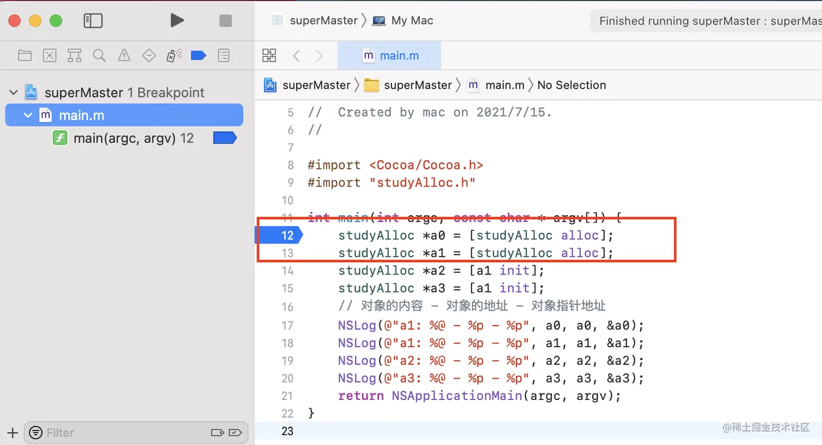The height and width of the screenshot is (445, 822).
Task: Disable the main(argc, argv) breakpoint indicator in navigator
Action: coord(225,138)
